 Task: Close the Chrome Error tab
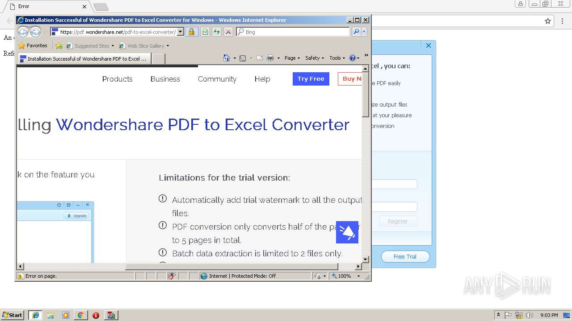pos(85,7)
